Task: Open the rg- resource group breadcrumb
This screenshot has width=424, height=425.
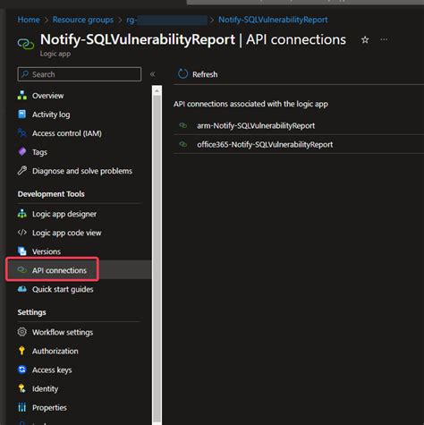Action: (x=166, y=20)
